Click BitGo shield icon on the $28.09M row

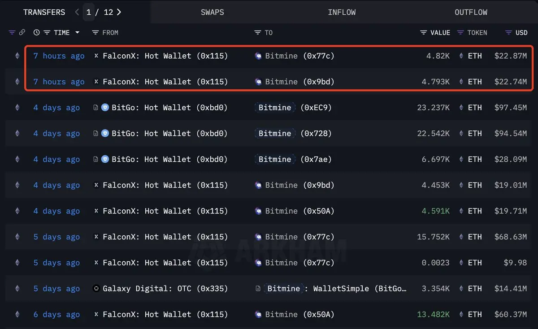[105, 159]
